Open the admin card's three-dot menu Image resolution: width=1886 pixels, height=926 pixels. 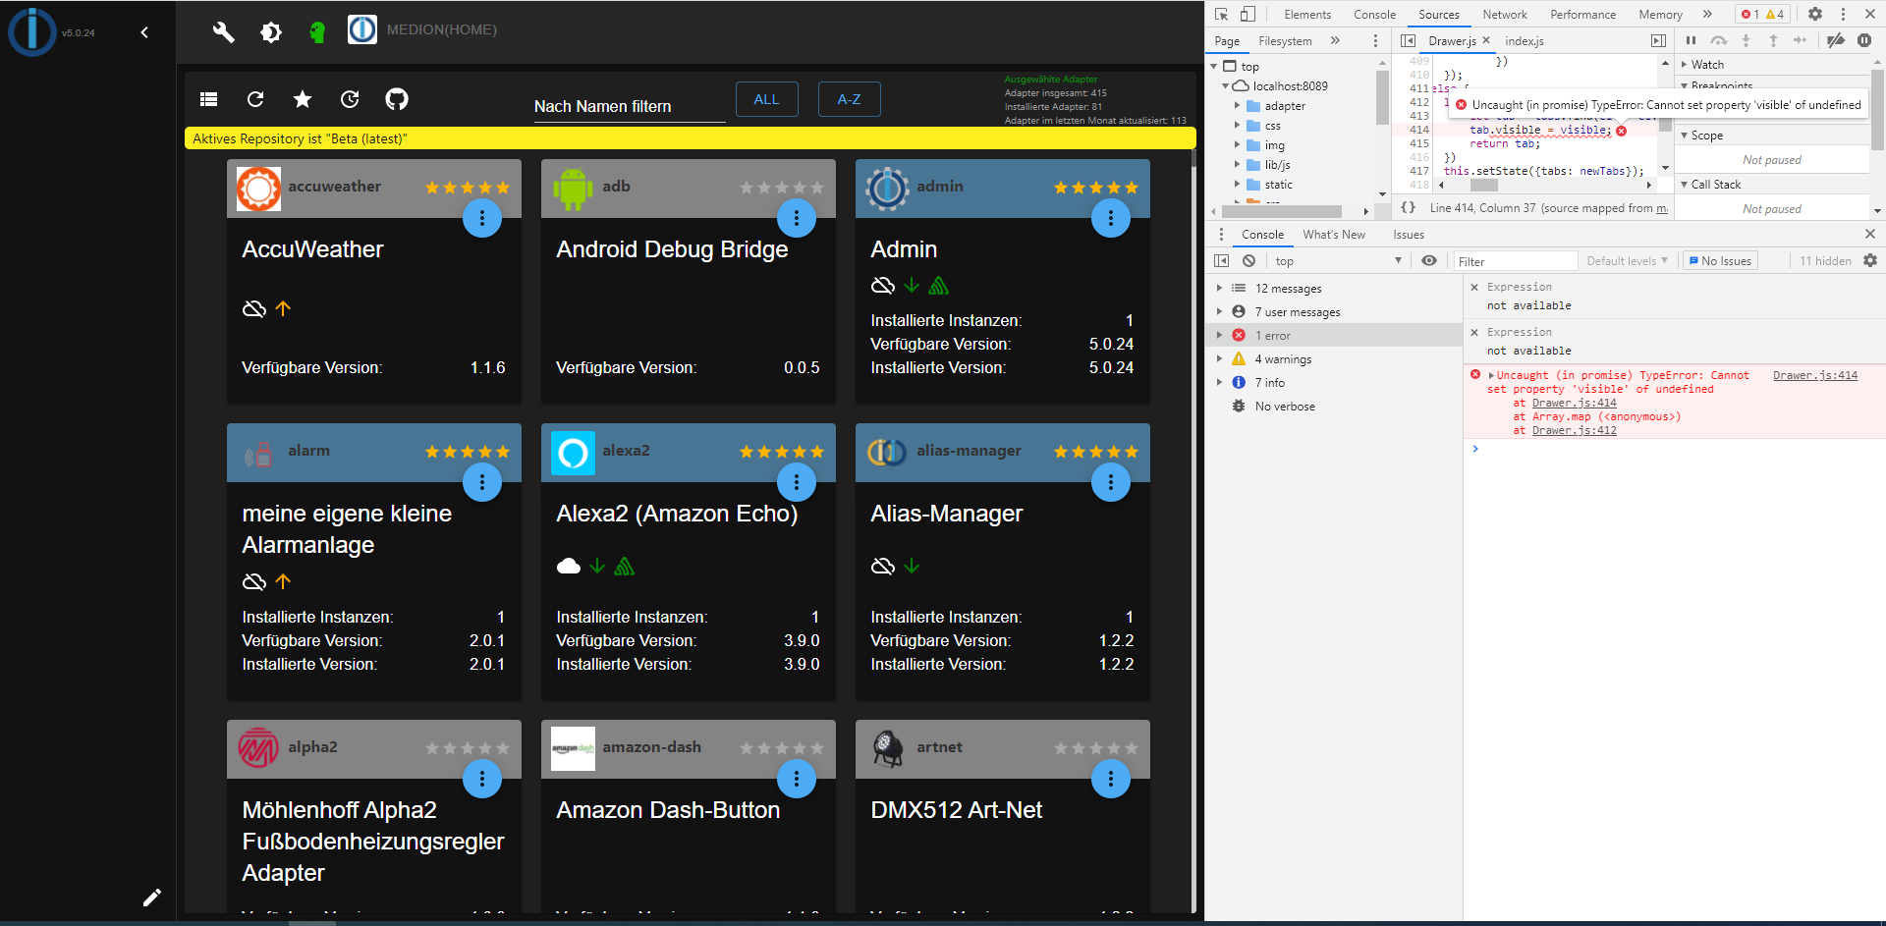click(1111, 218)
